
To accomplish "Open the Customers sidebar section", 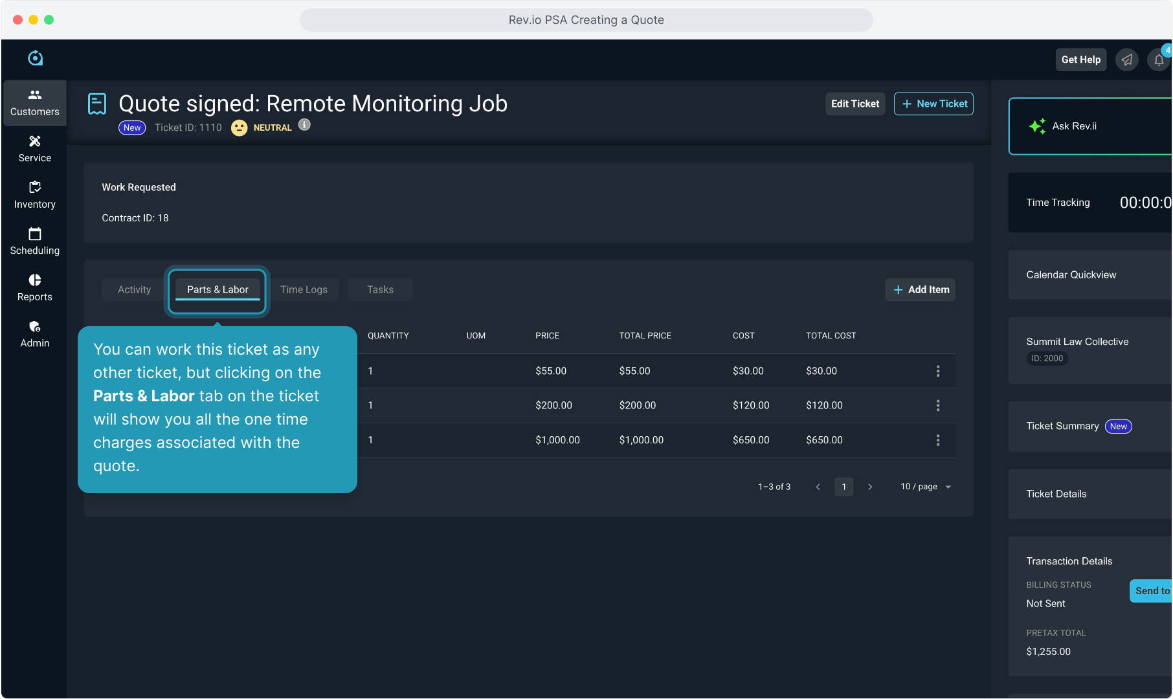I will [x=35, y=103].
